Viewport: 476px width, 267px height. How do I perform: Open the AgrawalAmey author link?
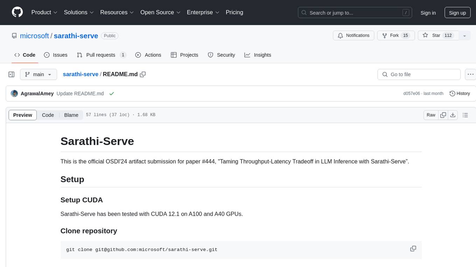37,93
